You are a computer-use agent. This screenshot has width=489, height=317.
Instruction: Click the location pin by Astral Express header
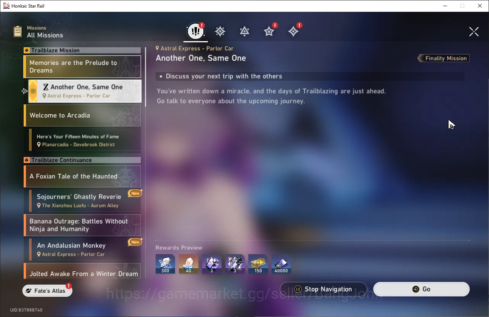click(x=157, y=48)
